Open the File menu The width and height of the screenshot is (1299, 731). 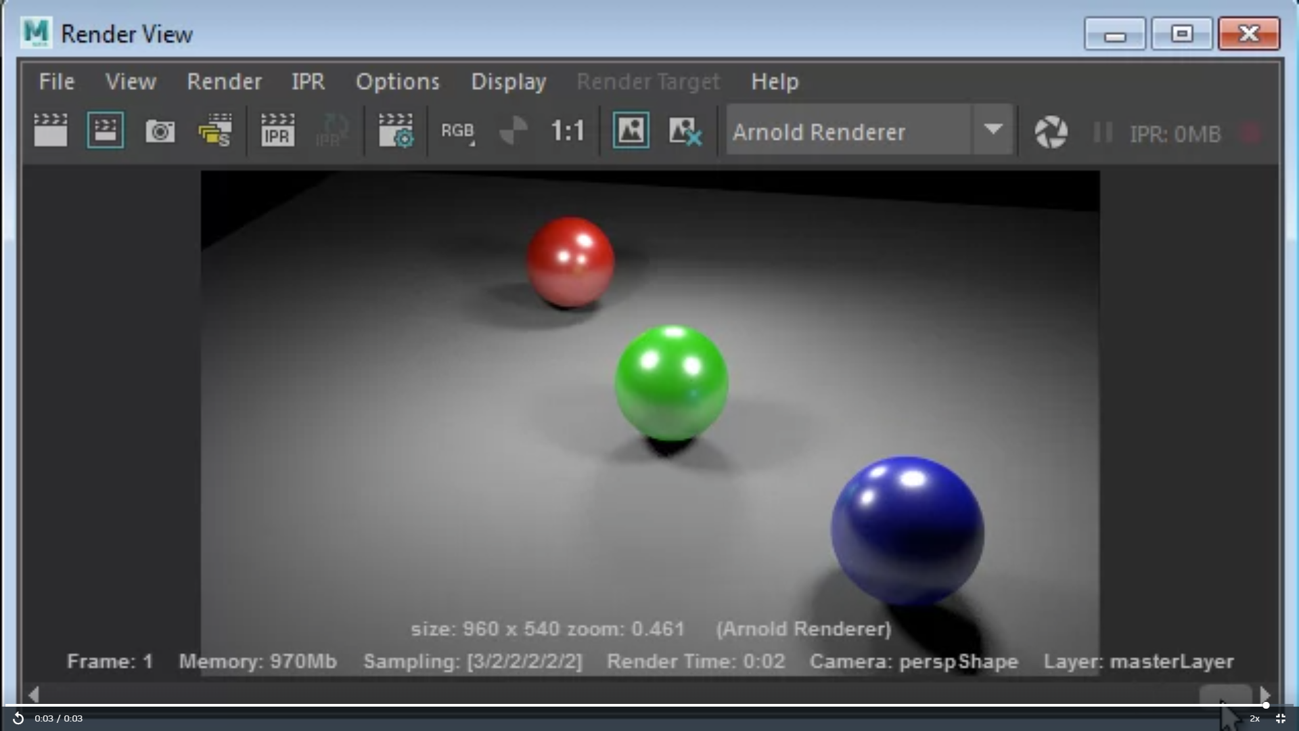point(57,82)
